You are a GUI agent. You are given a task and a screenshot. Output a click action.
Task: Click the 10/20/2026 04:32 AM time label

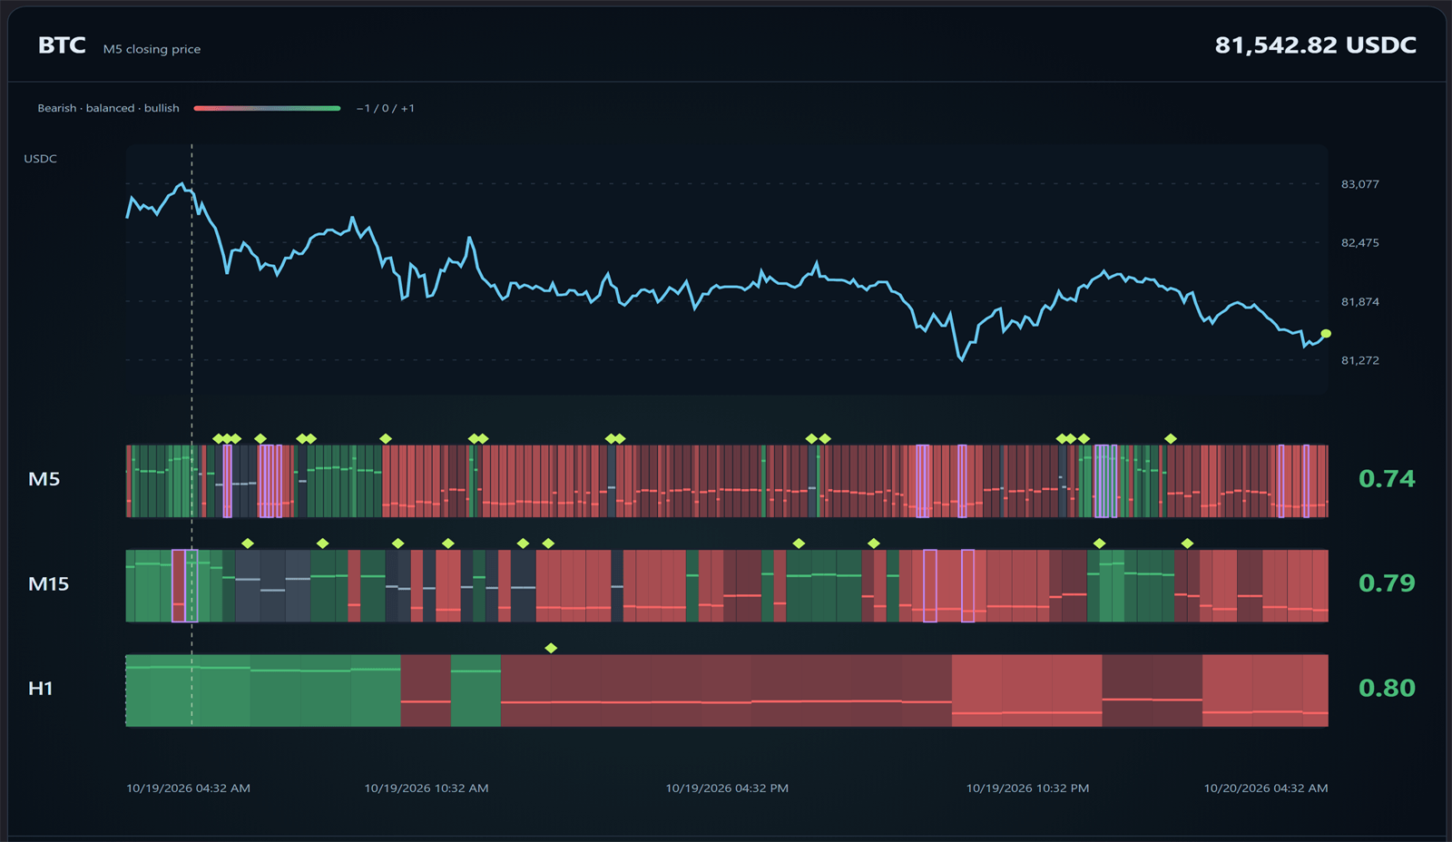[x=1266, y=788]
